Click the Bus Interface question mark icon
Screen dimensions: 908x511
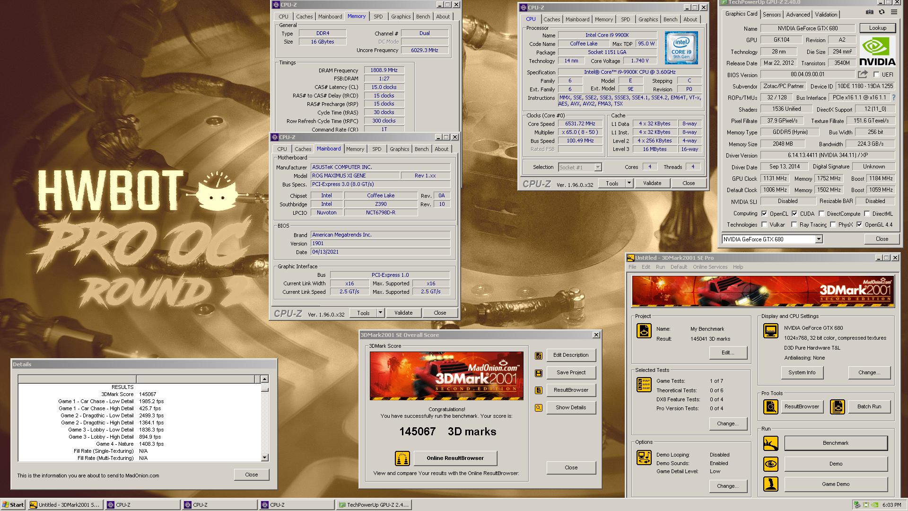point(894,97)
